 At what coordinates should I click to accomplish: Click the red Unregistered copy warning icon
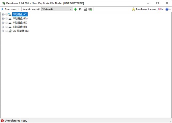pos(2,121)
